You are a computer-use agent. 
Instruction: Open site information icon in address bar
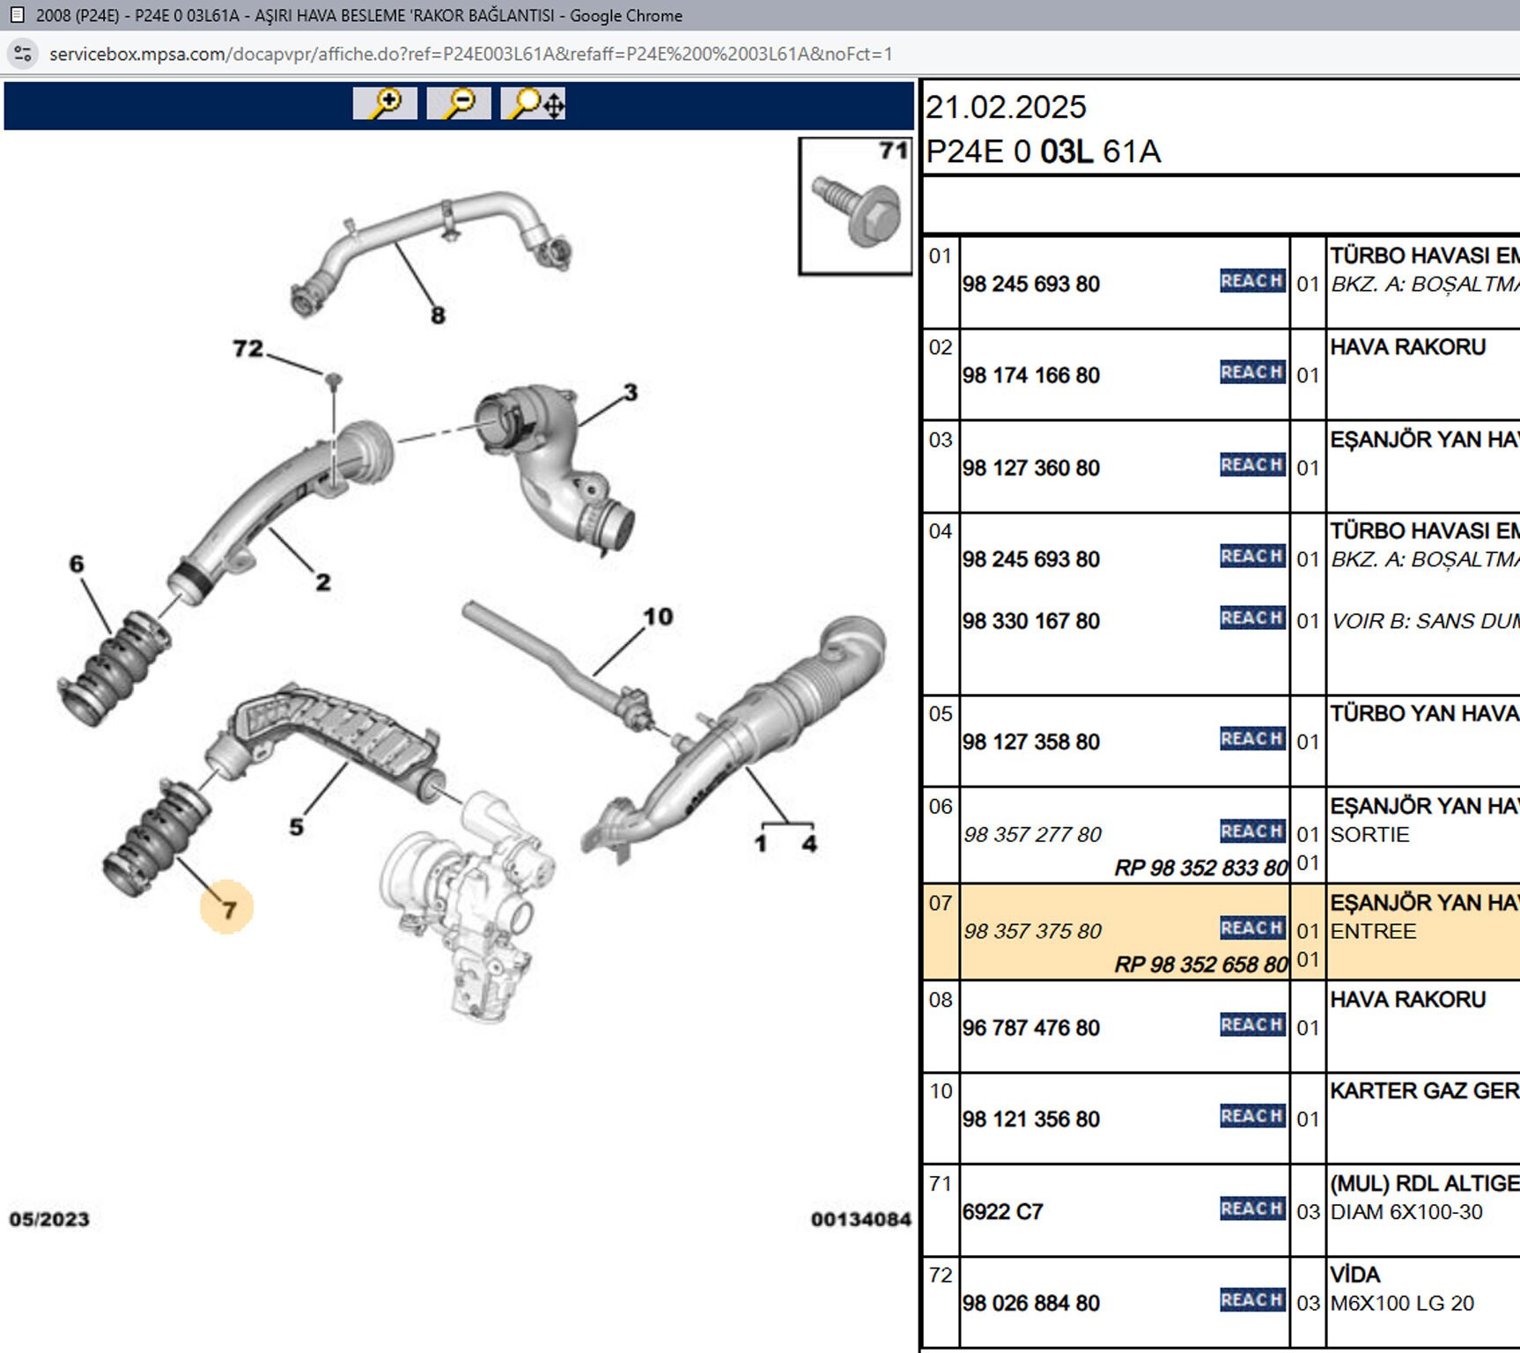(x=23, y=54)
